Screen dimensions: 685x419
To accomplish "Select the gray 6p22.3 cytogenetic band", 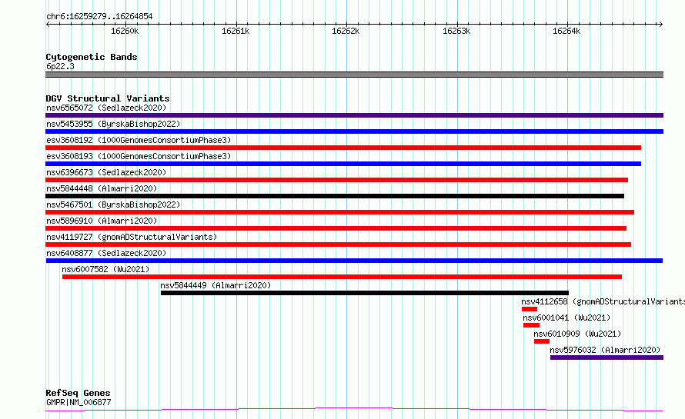I will pyautogui.click(x=354, y=75).
